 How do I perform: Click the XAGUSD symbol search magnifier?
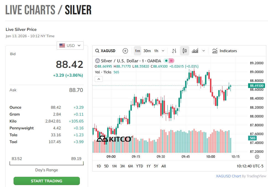click(x=97, y=51)
